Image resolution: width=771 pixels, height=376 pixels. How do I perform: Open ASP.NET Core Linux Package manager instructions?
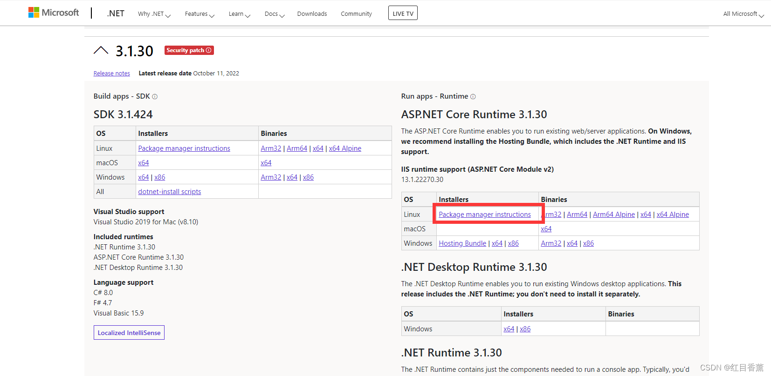point(485,215)
